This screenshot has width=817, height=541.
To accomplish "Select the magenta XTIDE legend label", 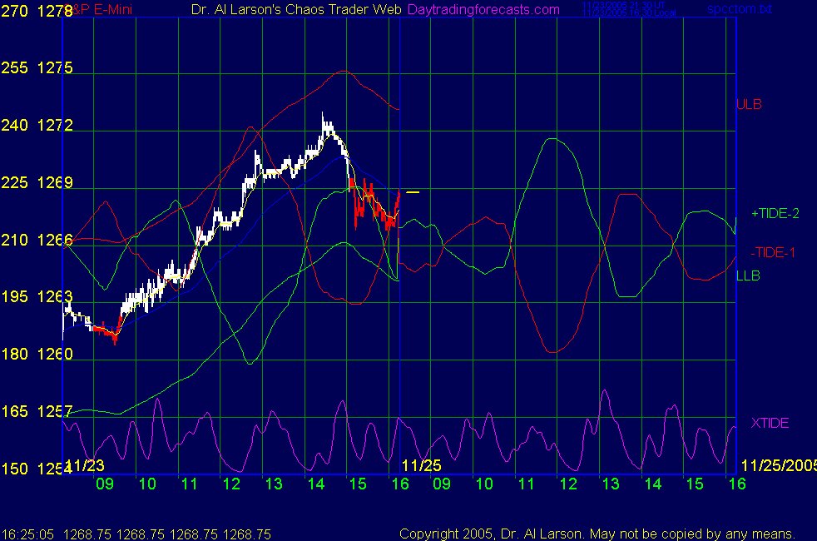I will [x=770, y=424].
